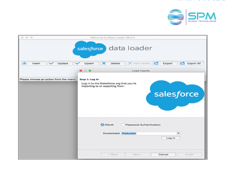Click the Delete button
The height and width of the screenshot is (169, 225).
tap(113, 63)
